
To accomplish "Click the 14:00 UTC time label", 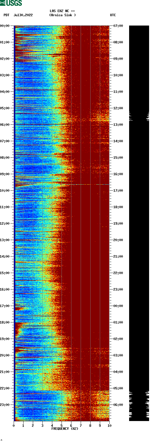I will click(118, 141).
